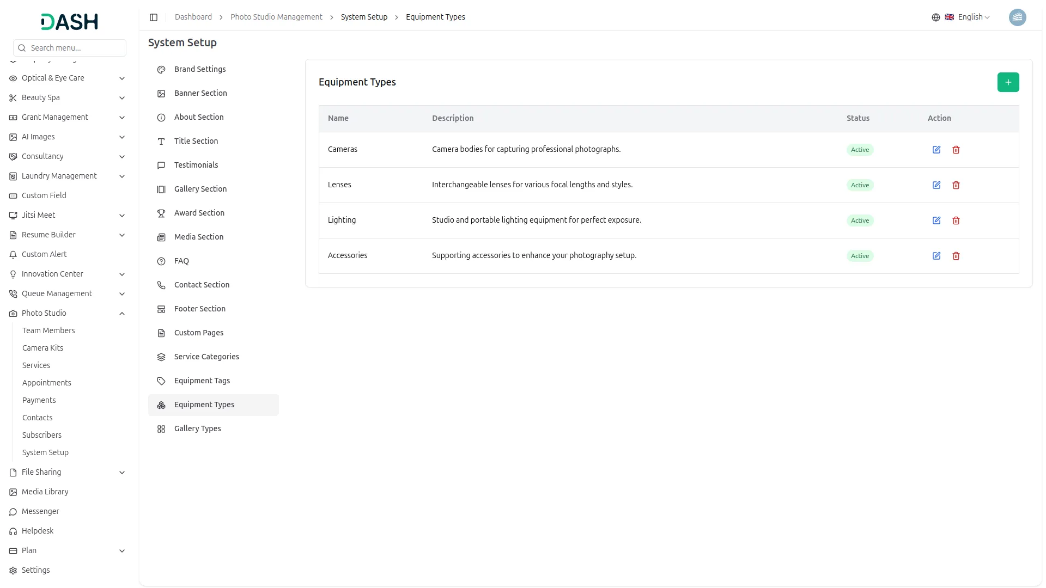Click the green add equipment type button
The width and height of the screenshot is (1046, 588).
tap(1008, 82)
